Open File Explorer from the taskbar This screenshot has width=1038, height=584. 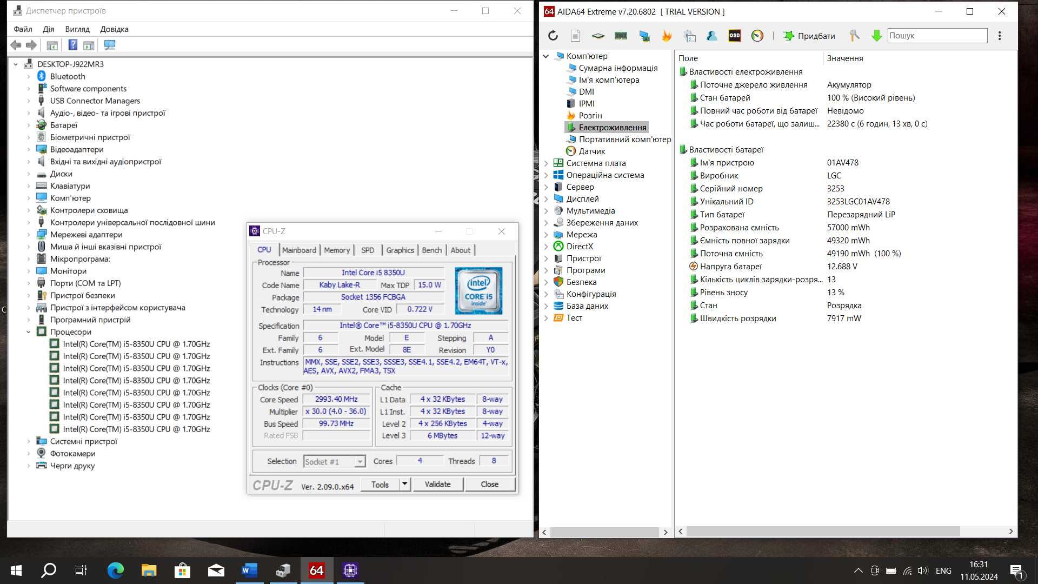tap(149, 570)
